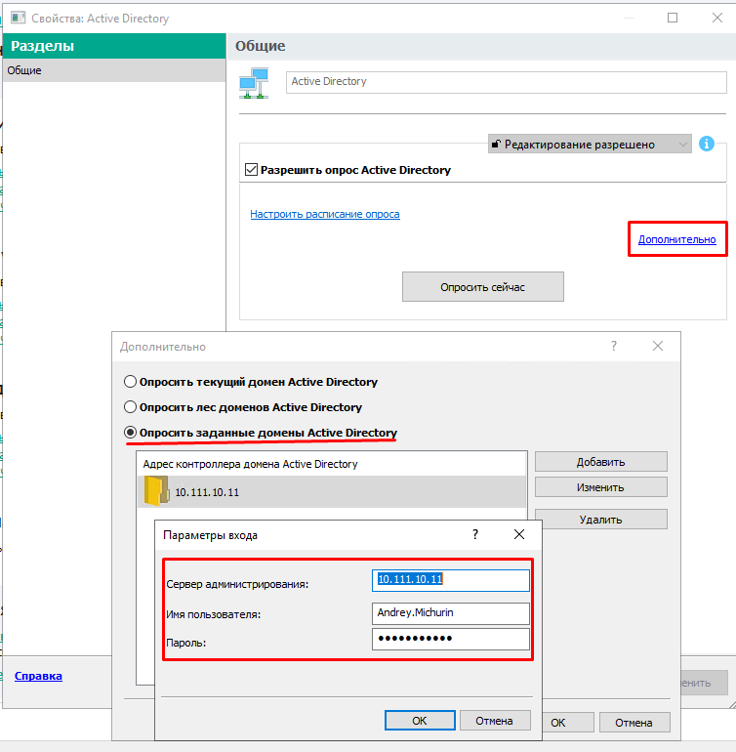Click the Изменить button
Viewport: 736px width, 752px height.
[600, 487]
